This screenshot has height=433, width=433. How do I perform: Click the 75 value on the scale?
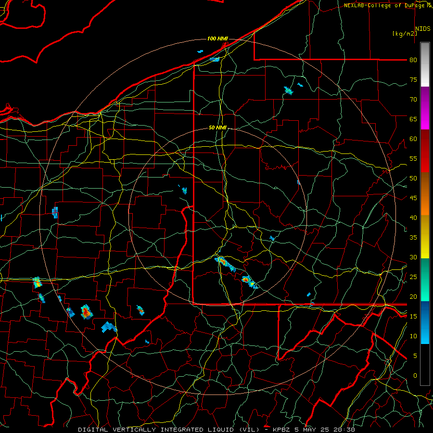[413, 79]
